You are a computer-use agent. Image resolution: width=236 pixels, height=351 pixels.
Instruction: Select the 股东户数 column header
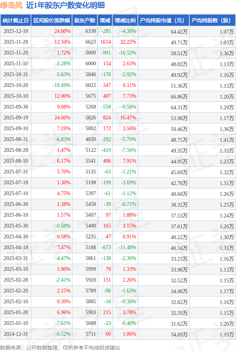(85, 21)
